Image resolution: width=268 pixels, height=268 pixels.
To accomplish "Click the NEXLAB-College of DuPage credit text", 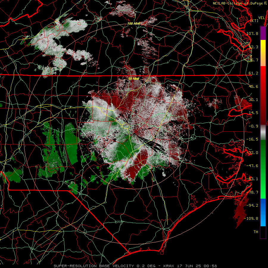I will pyautogui.click(x=240, y=3).
